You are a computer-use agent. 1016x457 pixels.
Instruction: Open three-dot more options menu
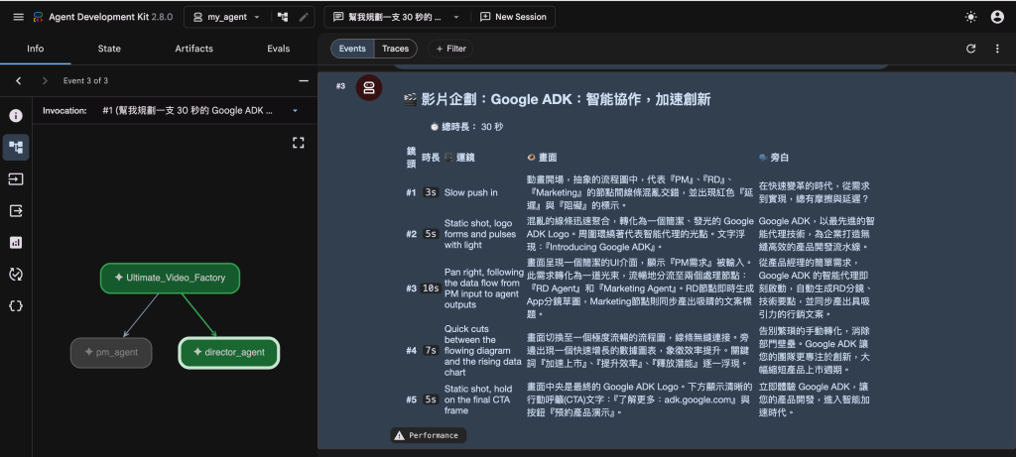pos(997,49)
